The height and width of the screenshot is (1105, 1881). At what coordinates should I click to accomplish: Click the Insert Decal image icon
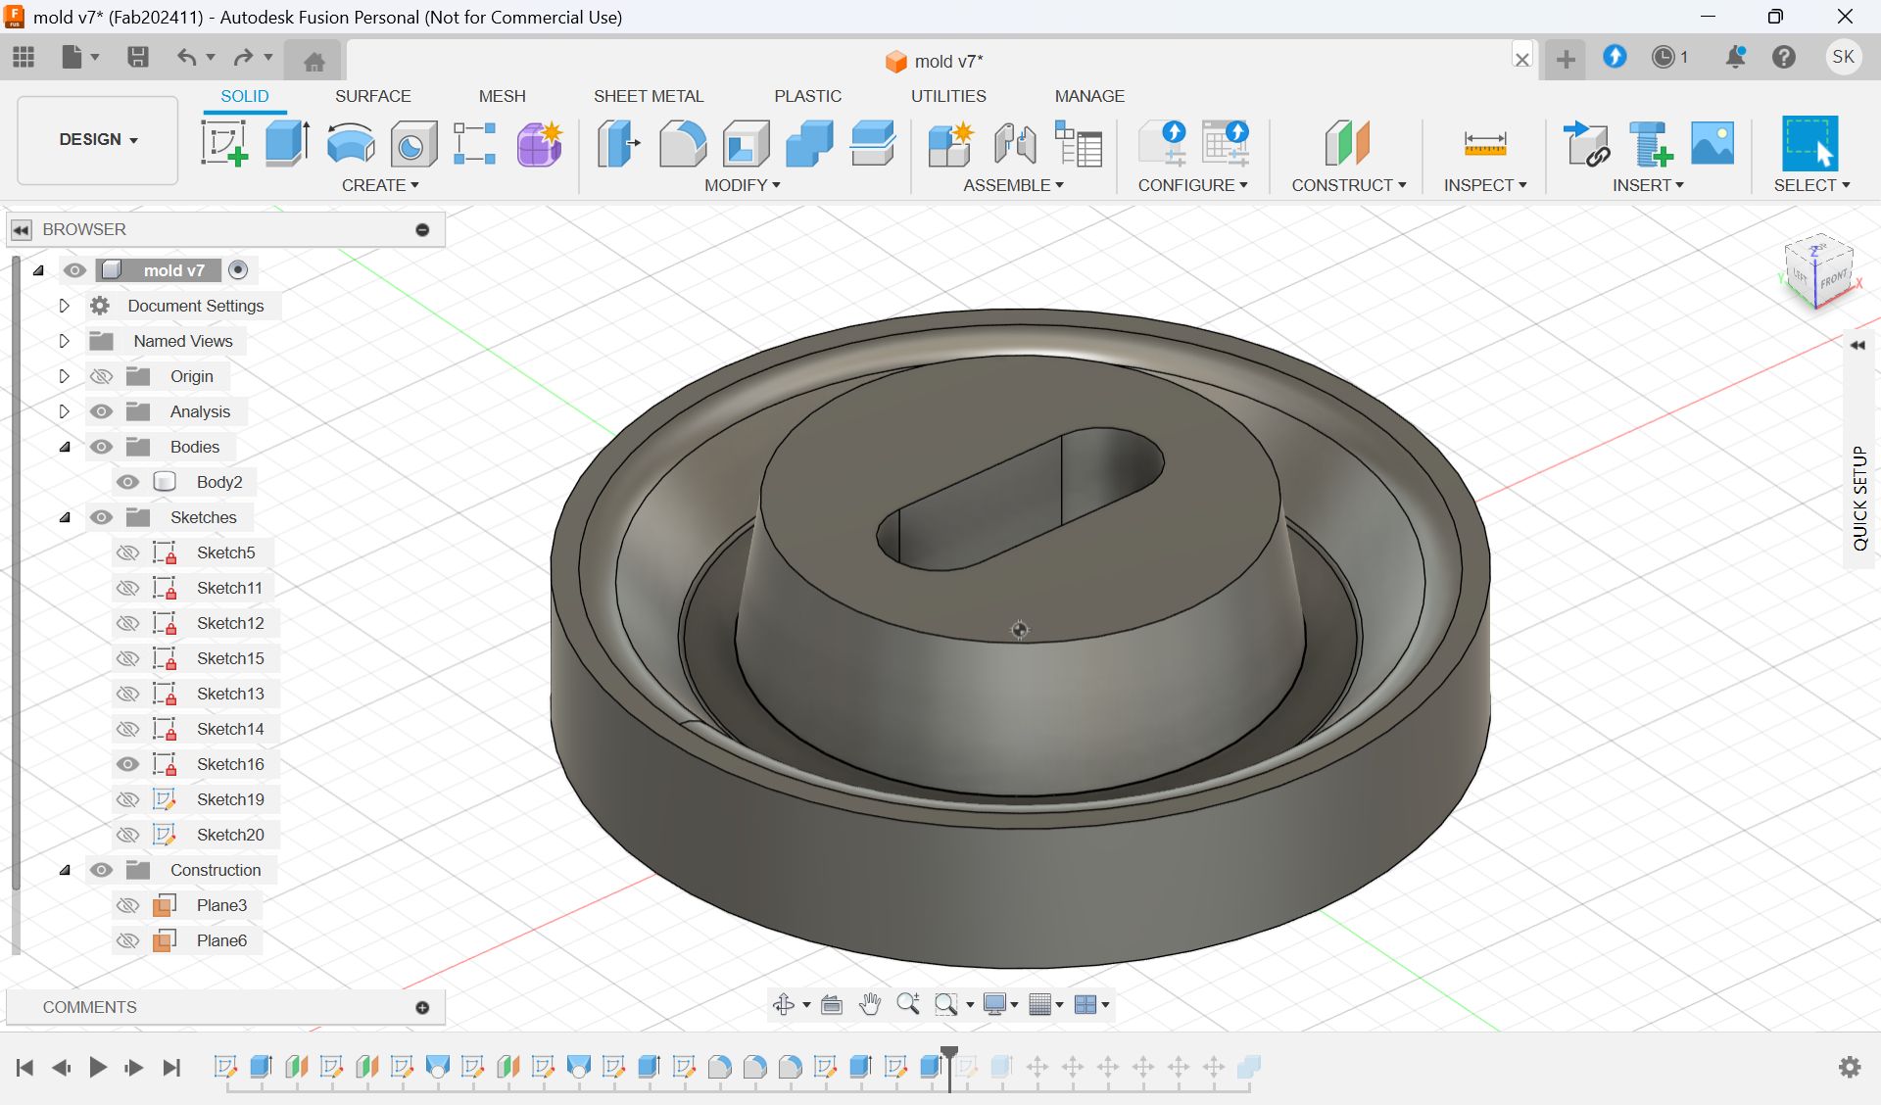(1712, 144)
